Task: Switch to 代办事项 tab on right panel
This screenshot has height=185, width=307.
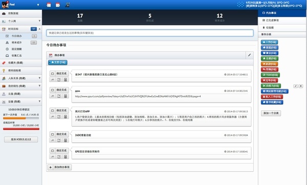Action: pyautogui.click(x=282, y=13)
